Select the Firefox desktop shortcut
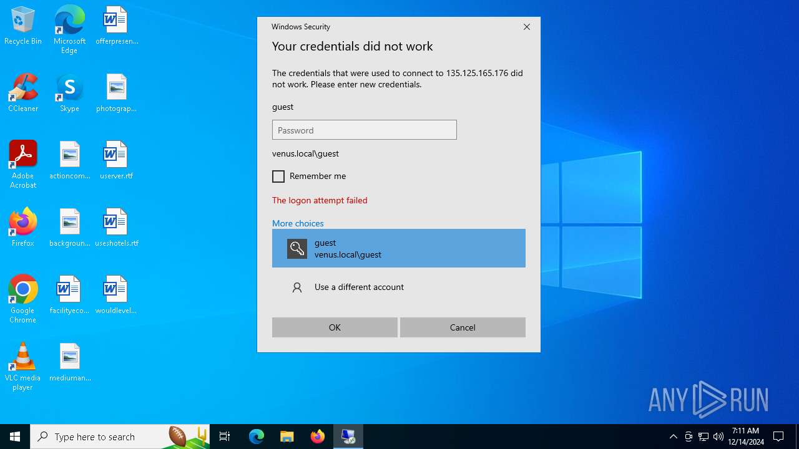 click(x=23, y=228)
